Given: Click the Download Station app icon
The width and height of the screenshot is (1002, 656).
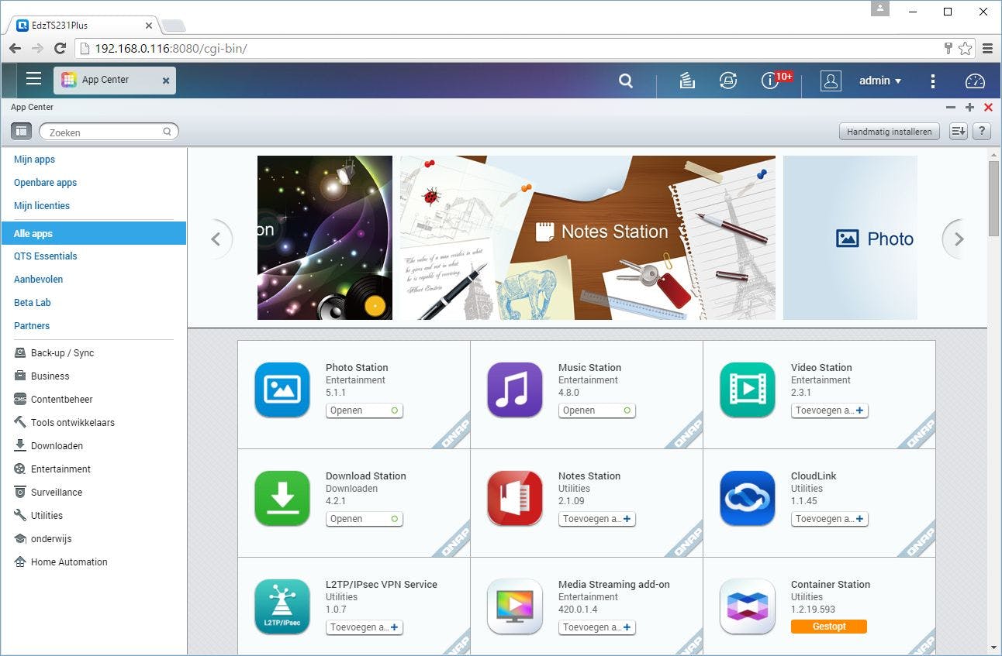Looking at the screenshot, I should [x=282, y=498].
